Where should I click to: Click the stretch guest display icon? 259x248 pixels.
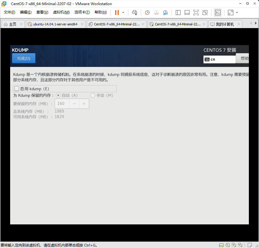click(231, 13)
